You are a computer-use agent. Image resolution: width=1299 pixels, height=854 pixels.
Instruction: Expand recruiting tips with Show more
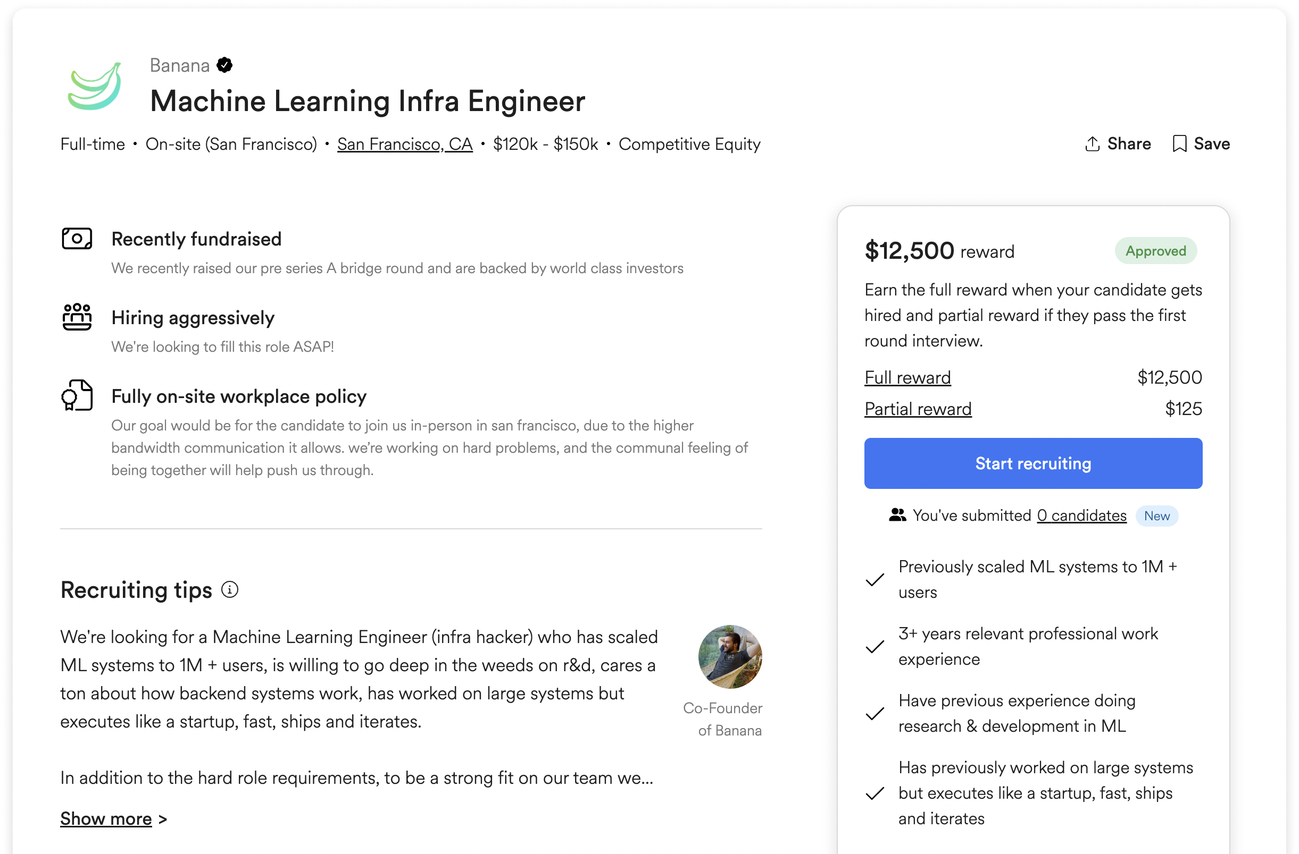point(106,818)
